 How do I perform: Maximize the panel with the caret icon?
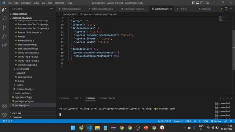click(x=227, y=98)
